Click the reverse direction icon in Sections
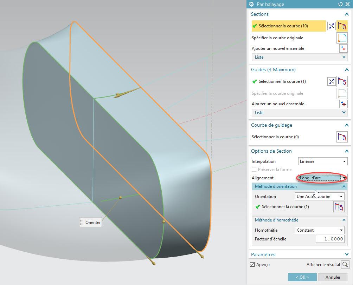 pos(331,26)
